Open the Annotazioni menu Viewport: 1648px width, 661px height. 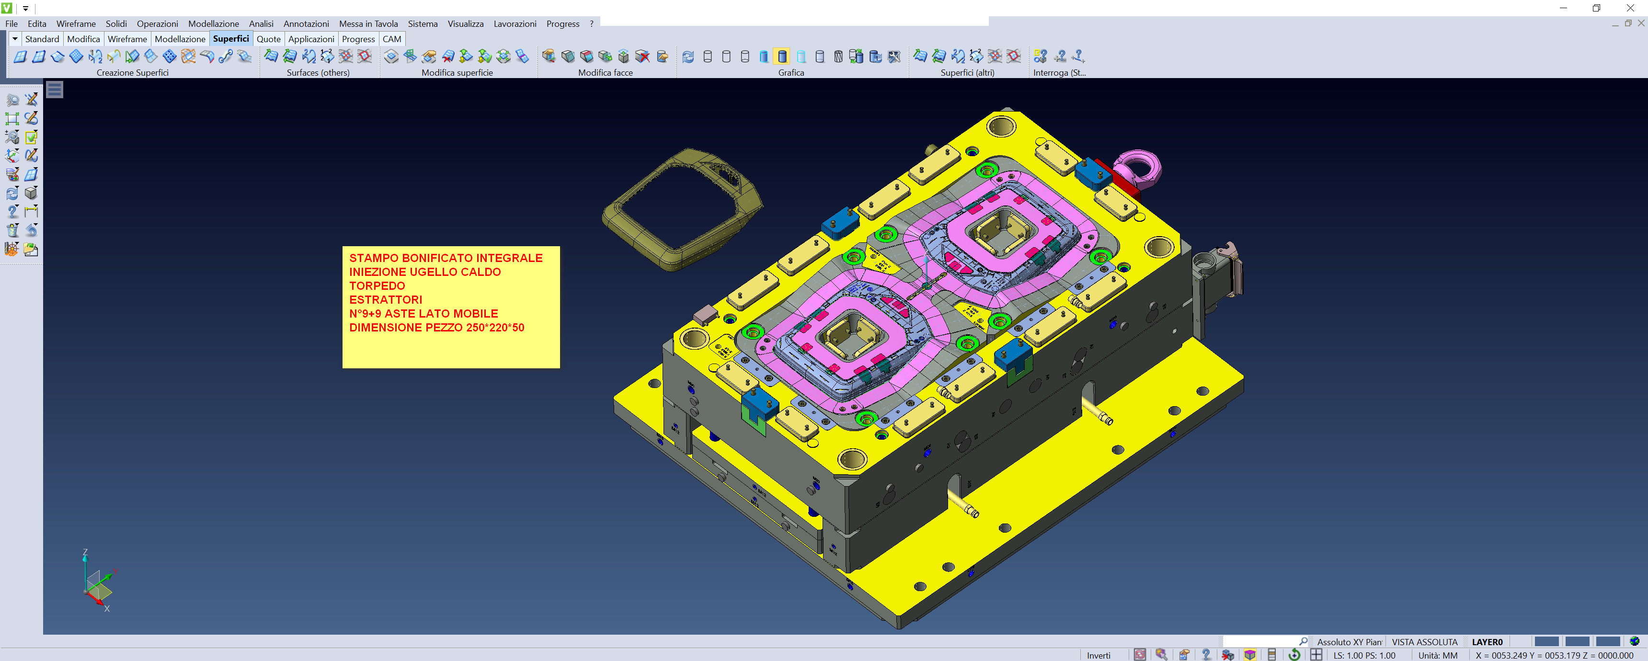pyautogui.click(x=306, y=23)
